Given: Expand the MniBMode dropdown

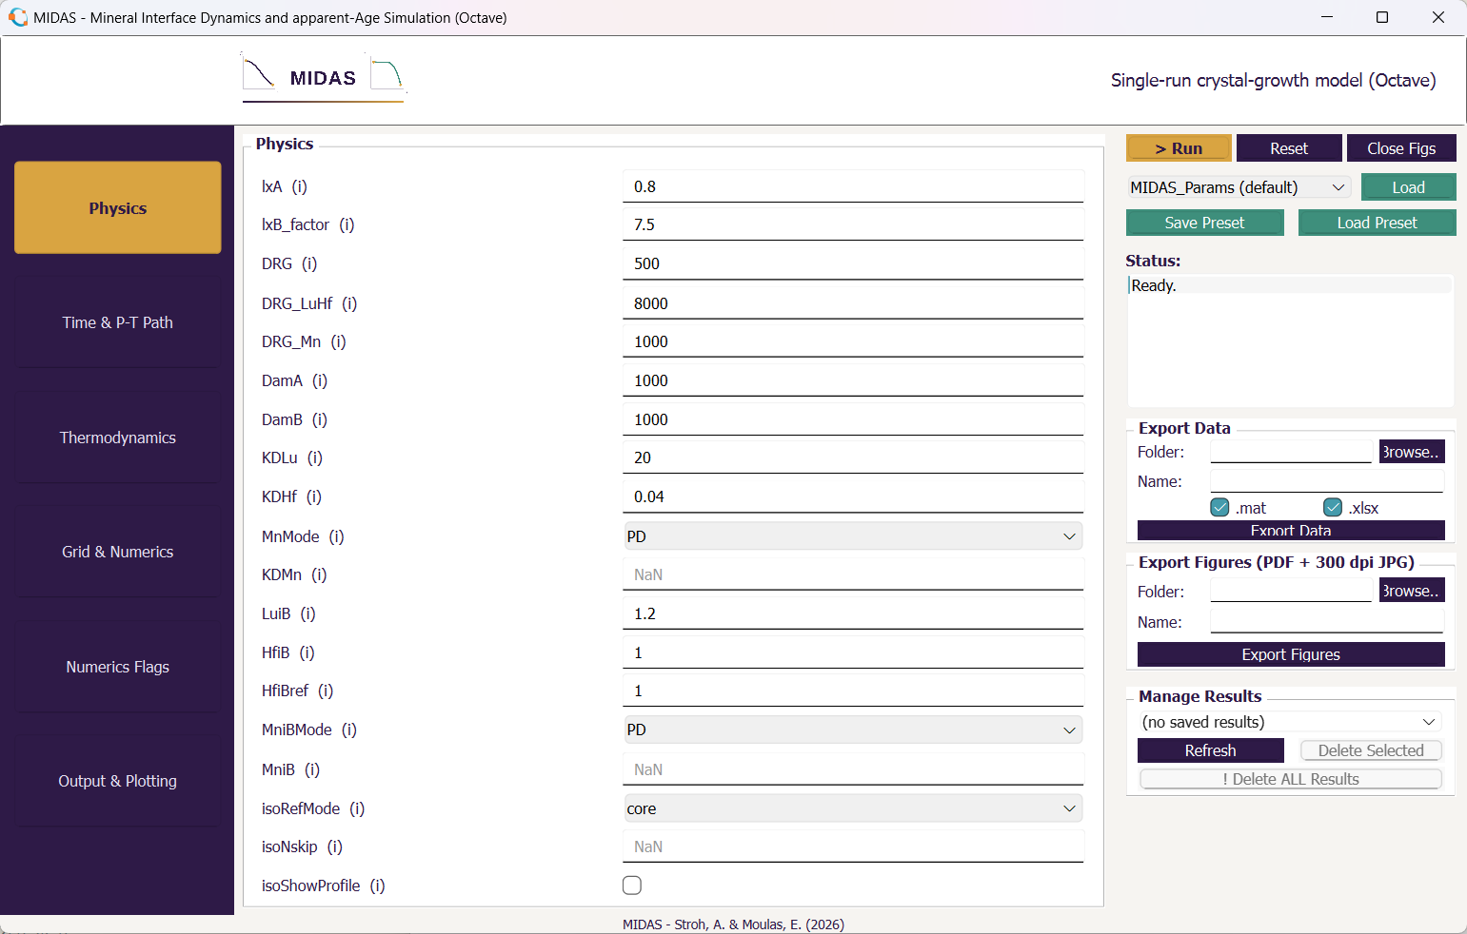Looking at the screenshot, I should [x=853, y=730].
